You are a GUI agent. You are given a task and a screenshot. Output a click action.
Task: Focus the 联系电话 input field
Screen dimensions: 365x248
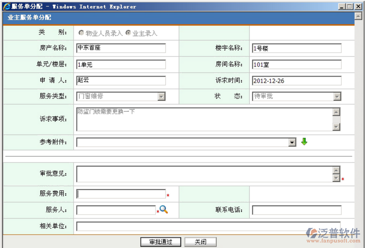[297, 210]
